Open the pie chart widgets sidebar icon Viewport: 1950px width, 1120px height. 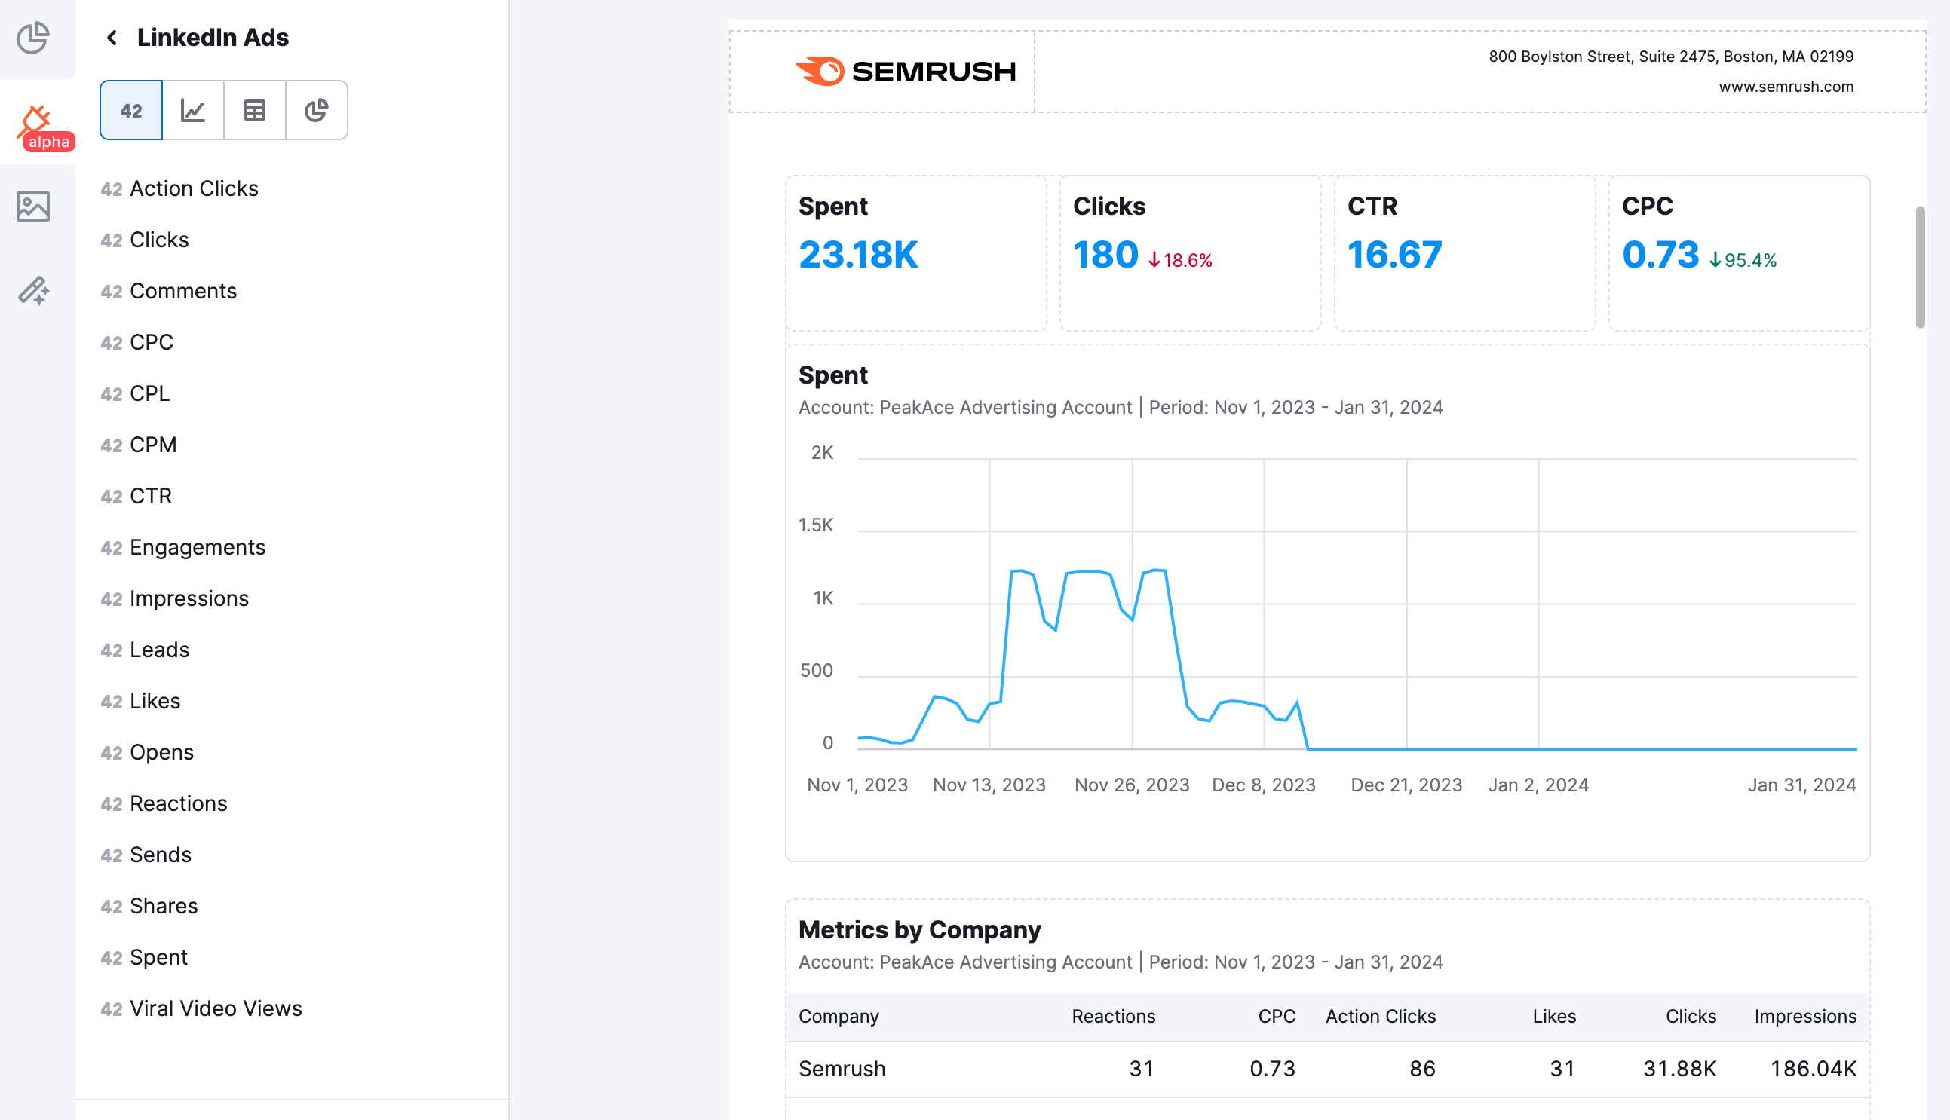[33, 38]
